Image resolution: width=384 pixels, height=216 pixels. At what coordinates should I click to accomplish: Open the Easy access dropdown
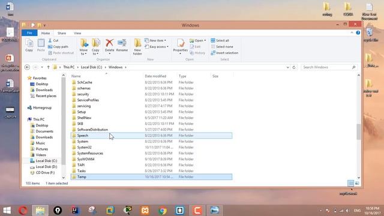(157, 47)
